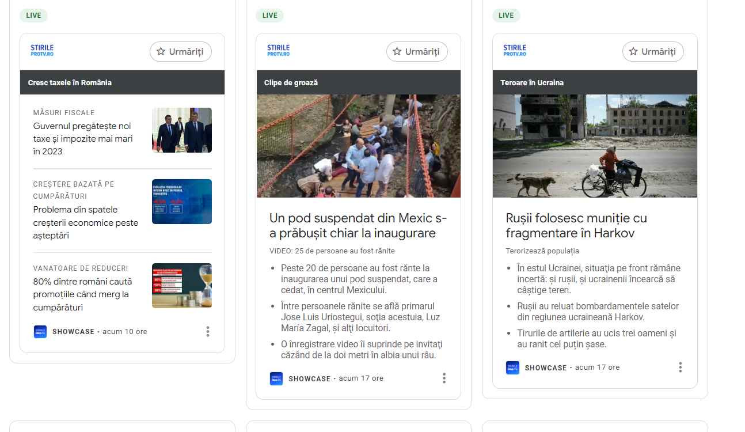Open 'Guvernul pregătește noi taxe' article
Screen dimensions: 745x432
pyautogui.click(x=82, y=139)
